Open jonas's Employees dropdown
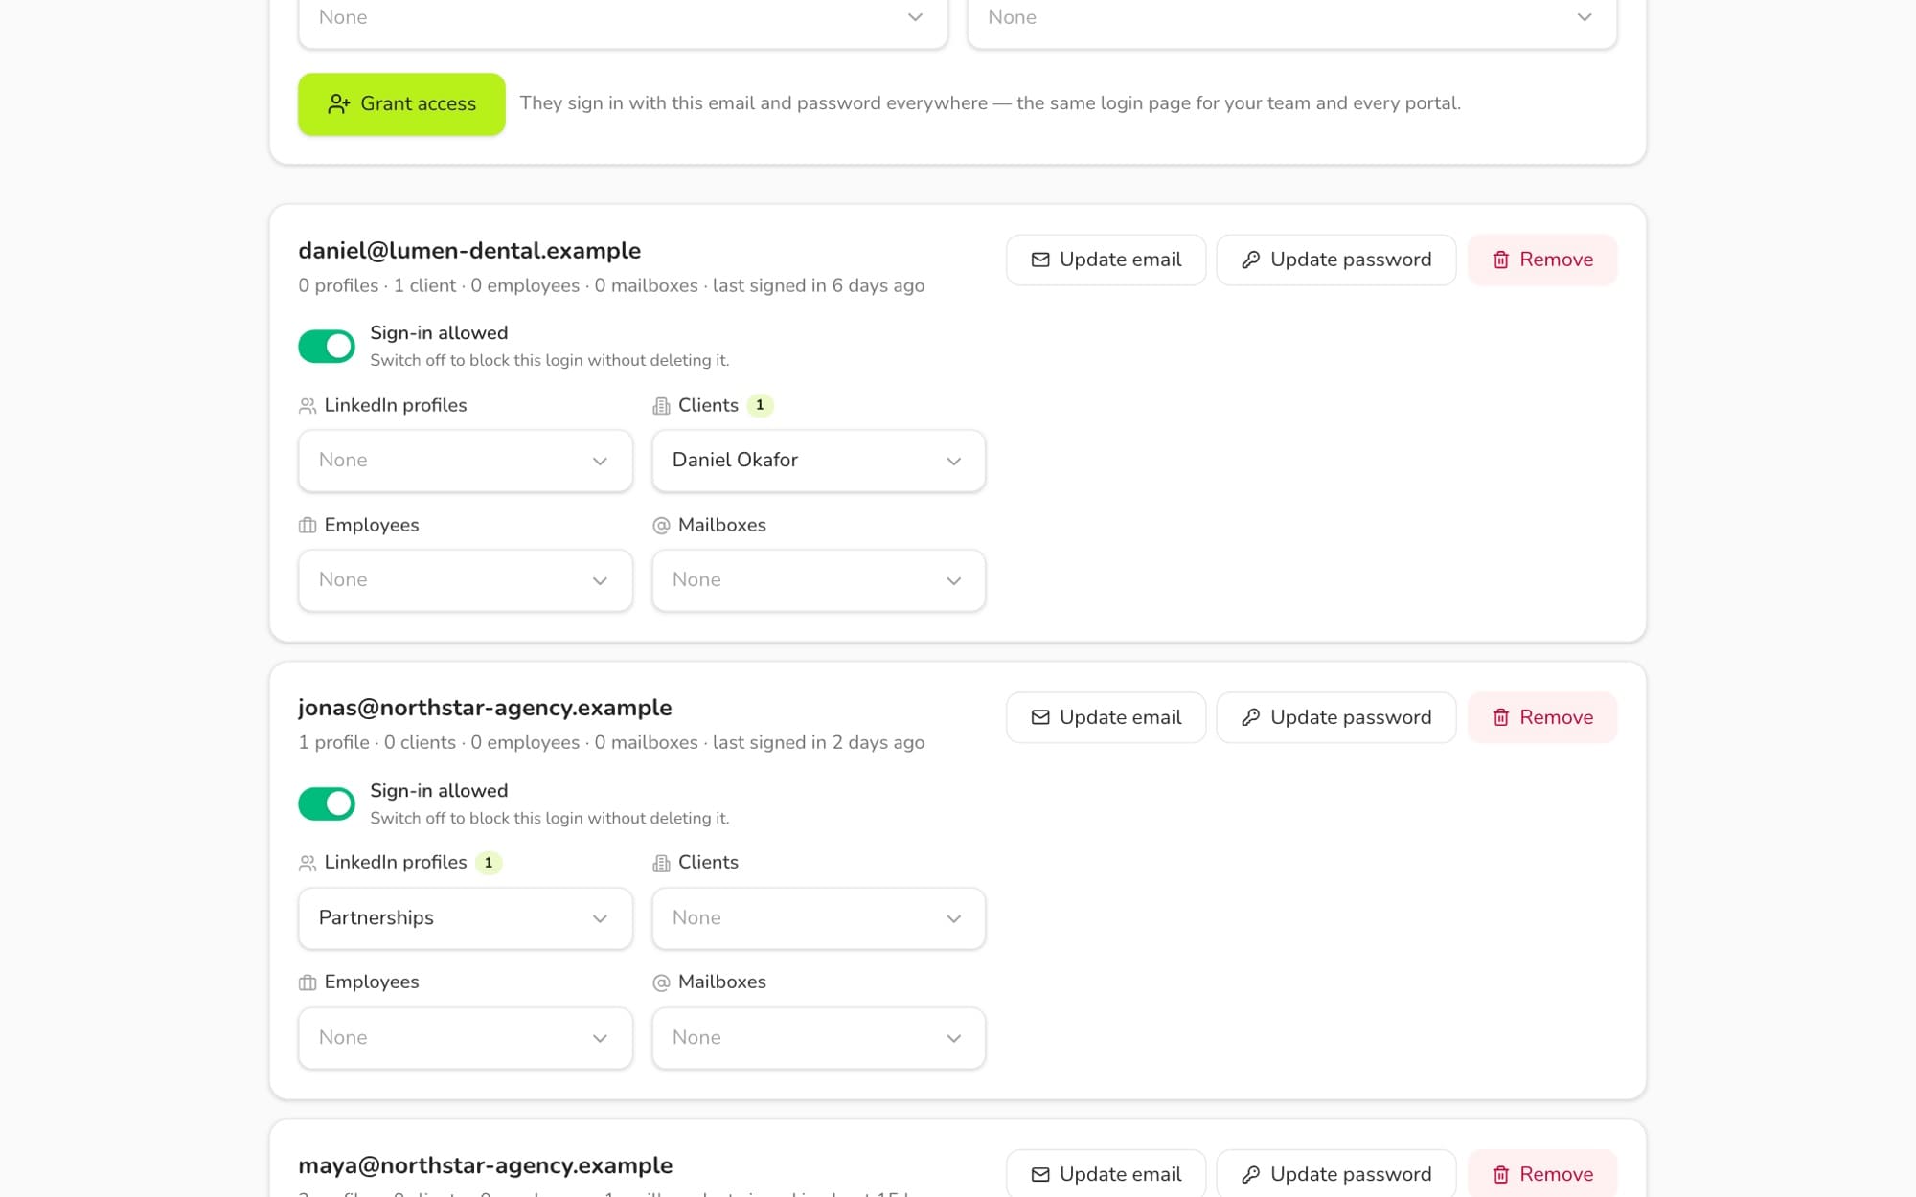Image resolution: width=1916 pixels, height=1197 pixels. tap(466, 1038)
